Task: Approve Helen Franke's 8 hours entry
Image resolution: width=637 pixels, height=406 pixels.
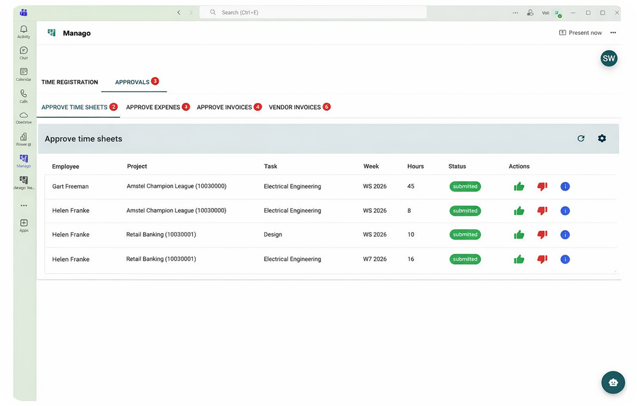Action: 519,211
